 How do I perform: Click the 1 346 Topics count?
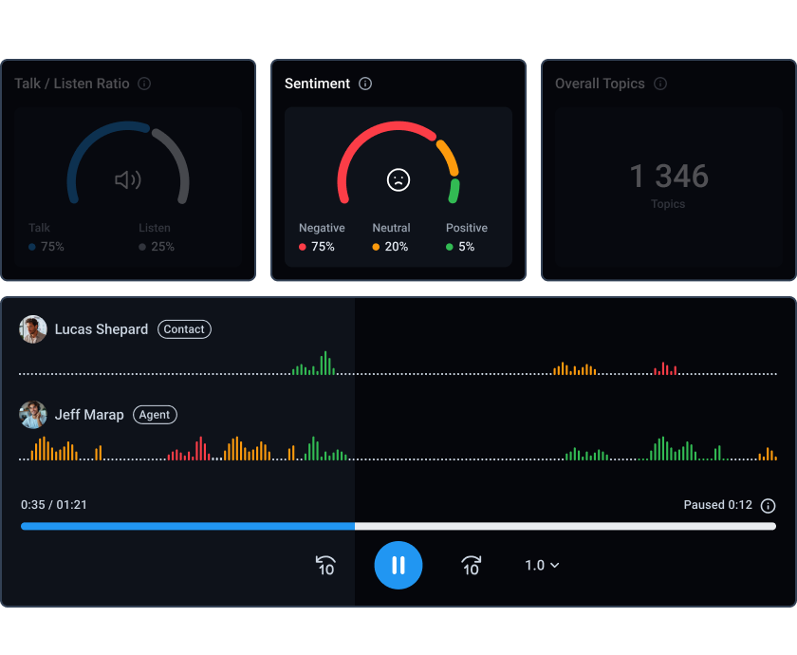tap(668, 177)
